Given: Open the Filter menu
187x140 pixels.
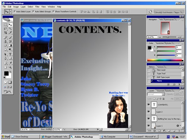Looking at the screenshot, I should coord(37,7).
